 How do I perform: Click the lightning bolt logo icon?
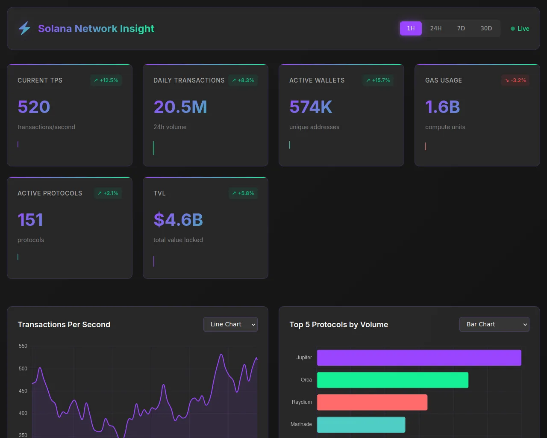coord(24,28)
